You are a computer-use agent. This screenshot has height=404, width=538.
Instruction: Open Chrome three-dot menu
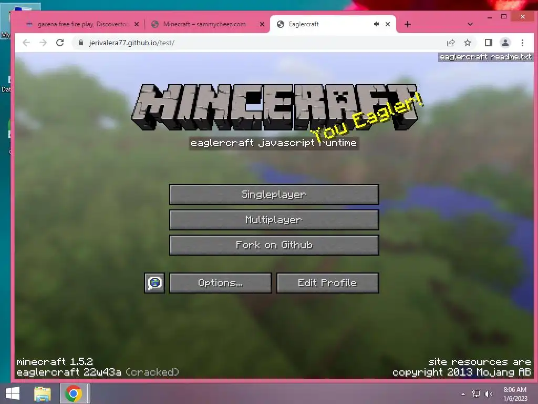pyautogui.click(x=522, y=43)
